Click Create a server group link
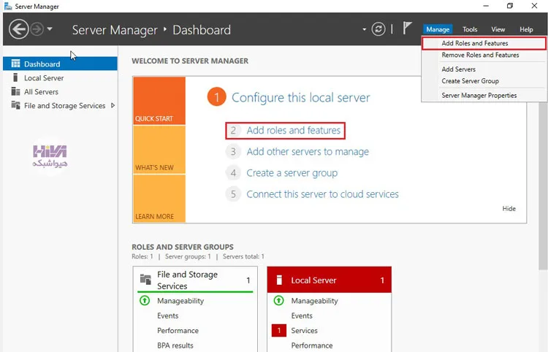The width and height of the screenshot is (548, 352). point(292,173)
